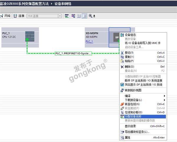Click the online diagnostics stethoscope icon

[x=122, y=112]
